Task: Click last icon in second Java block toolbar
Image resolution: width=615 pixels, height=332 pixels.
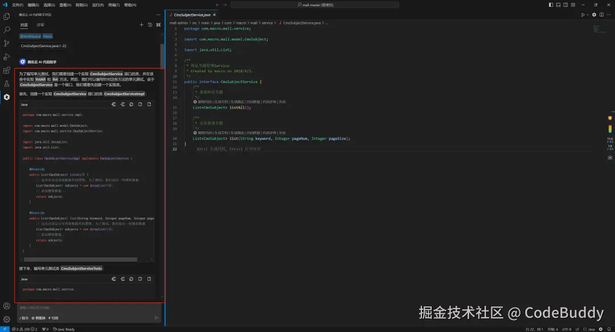Action: pos(149,279)
